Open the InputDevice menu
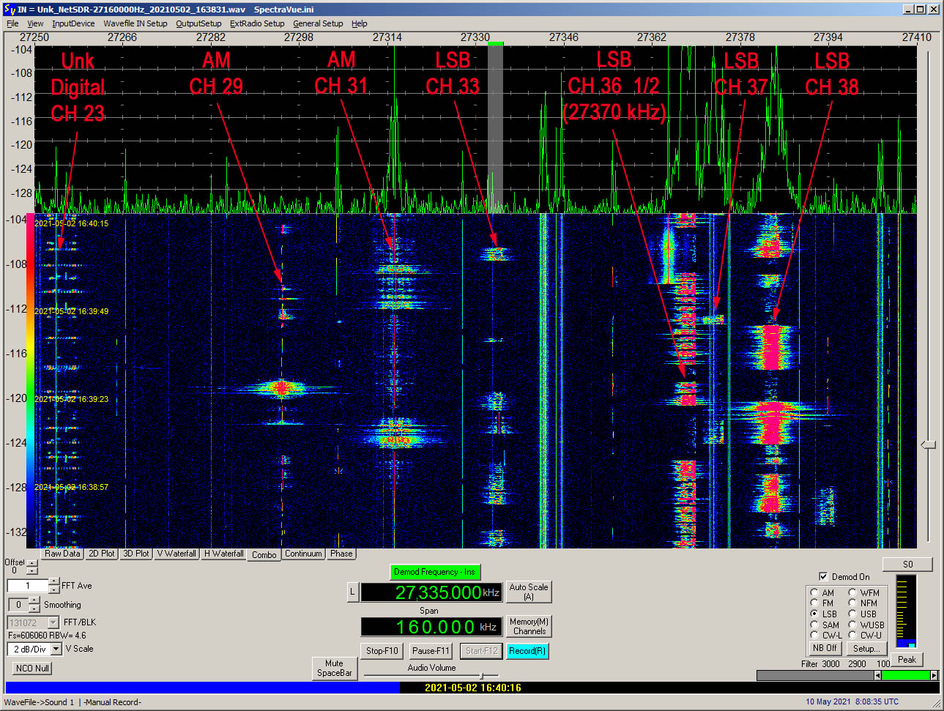Viewport: 944px width, 711px height. [x=73, y=23]
